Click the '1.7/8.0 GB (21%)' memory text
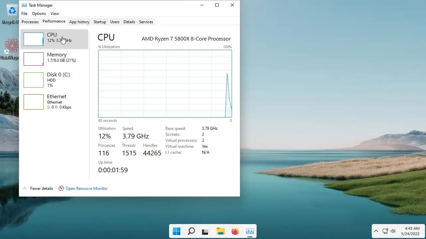Screen dimensions: 426x239 pos(62,60)
